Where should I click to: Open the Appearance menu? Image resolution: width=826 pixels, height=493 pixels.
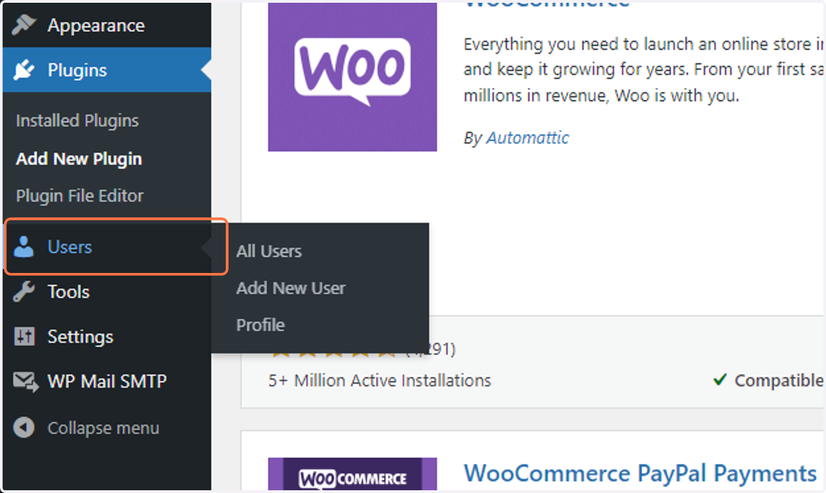[96, 25]
